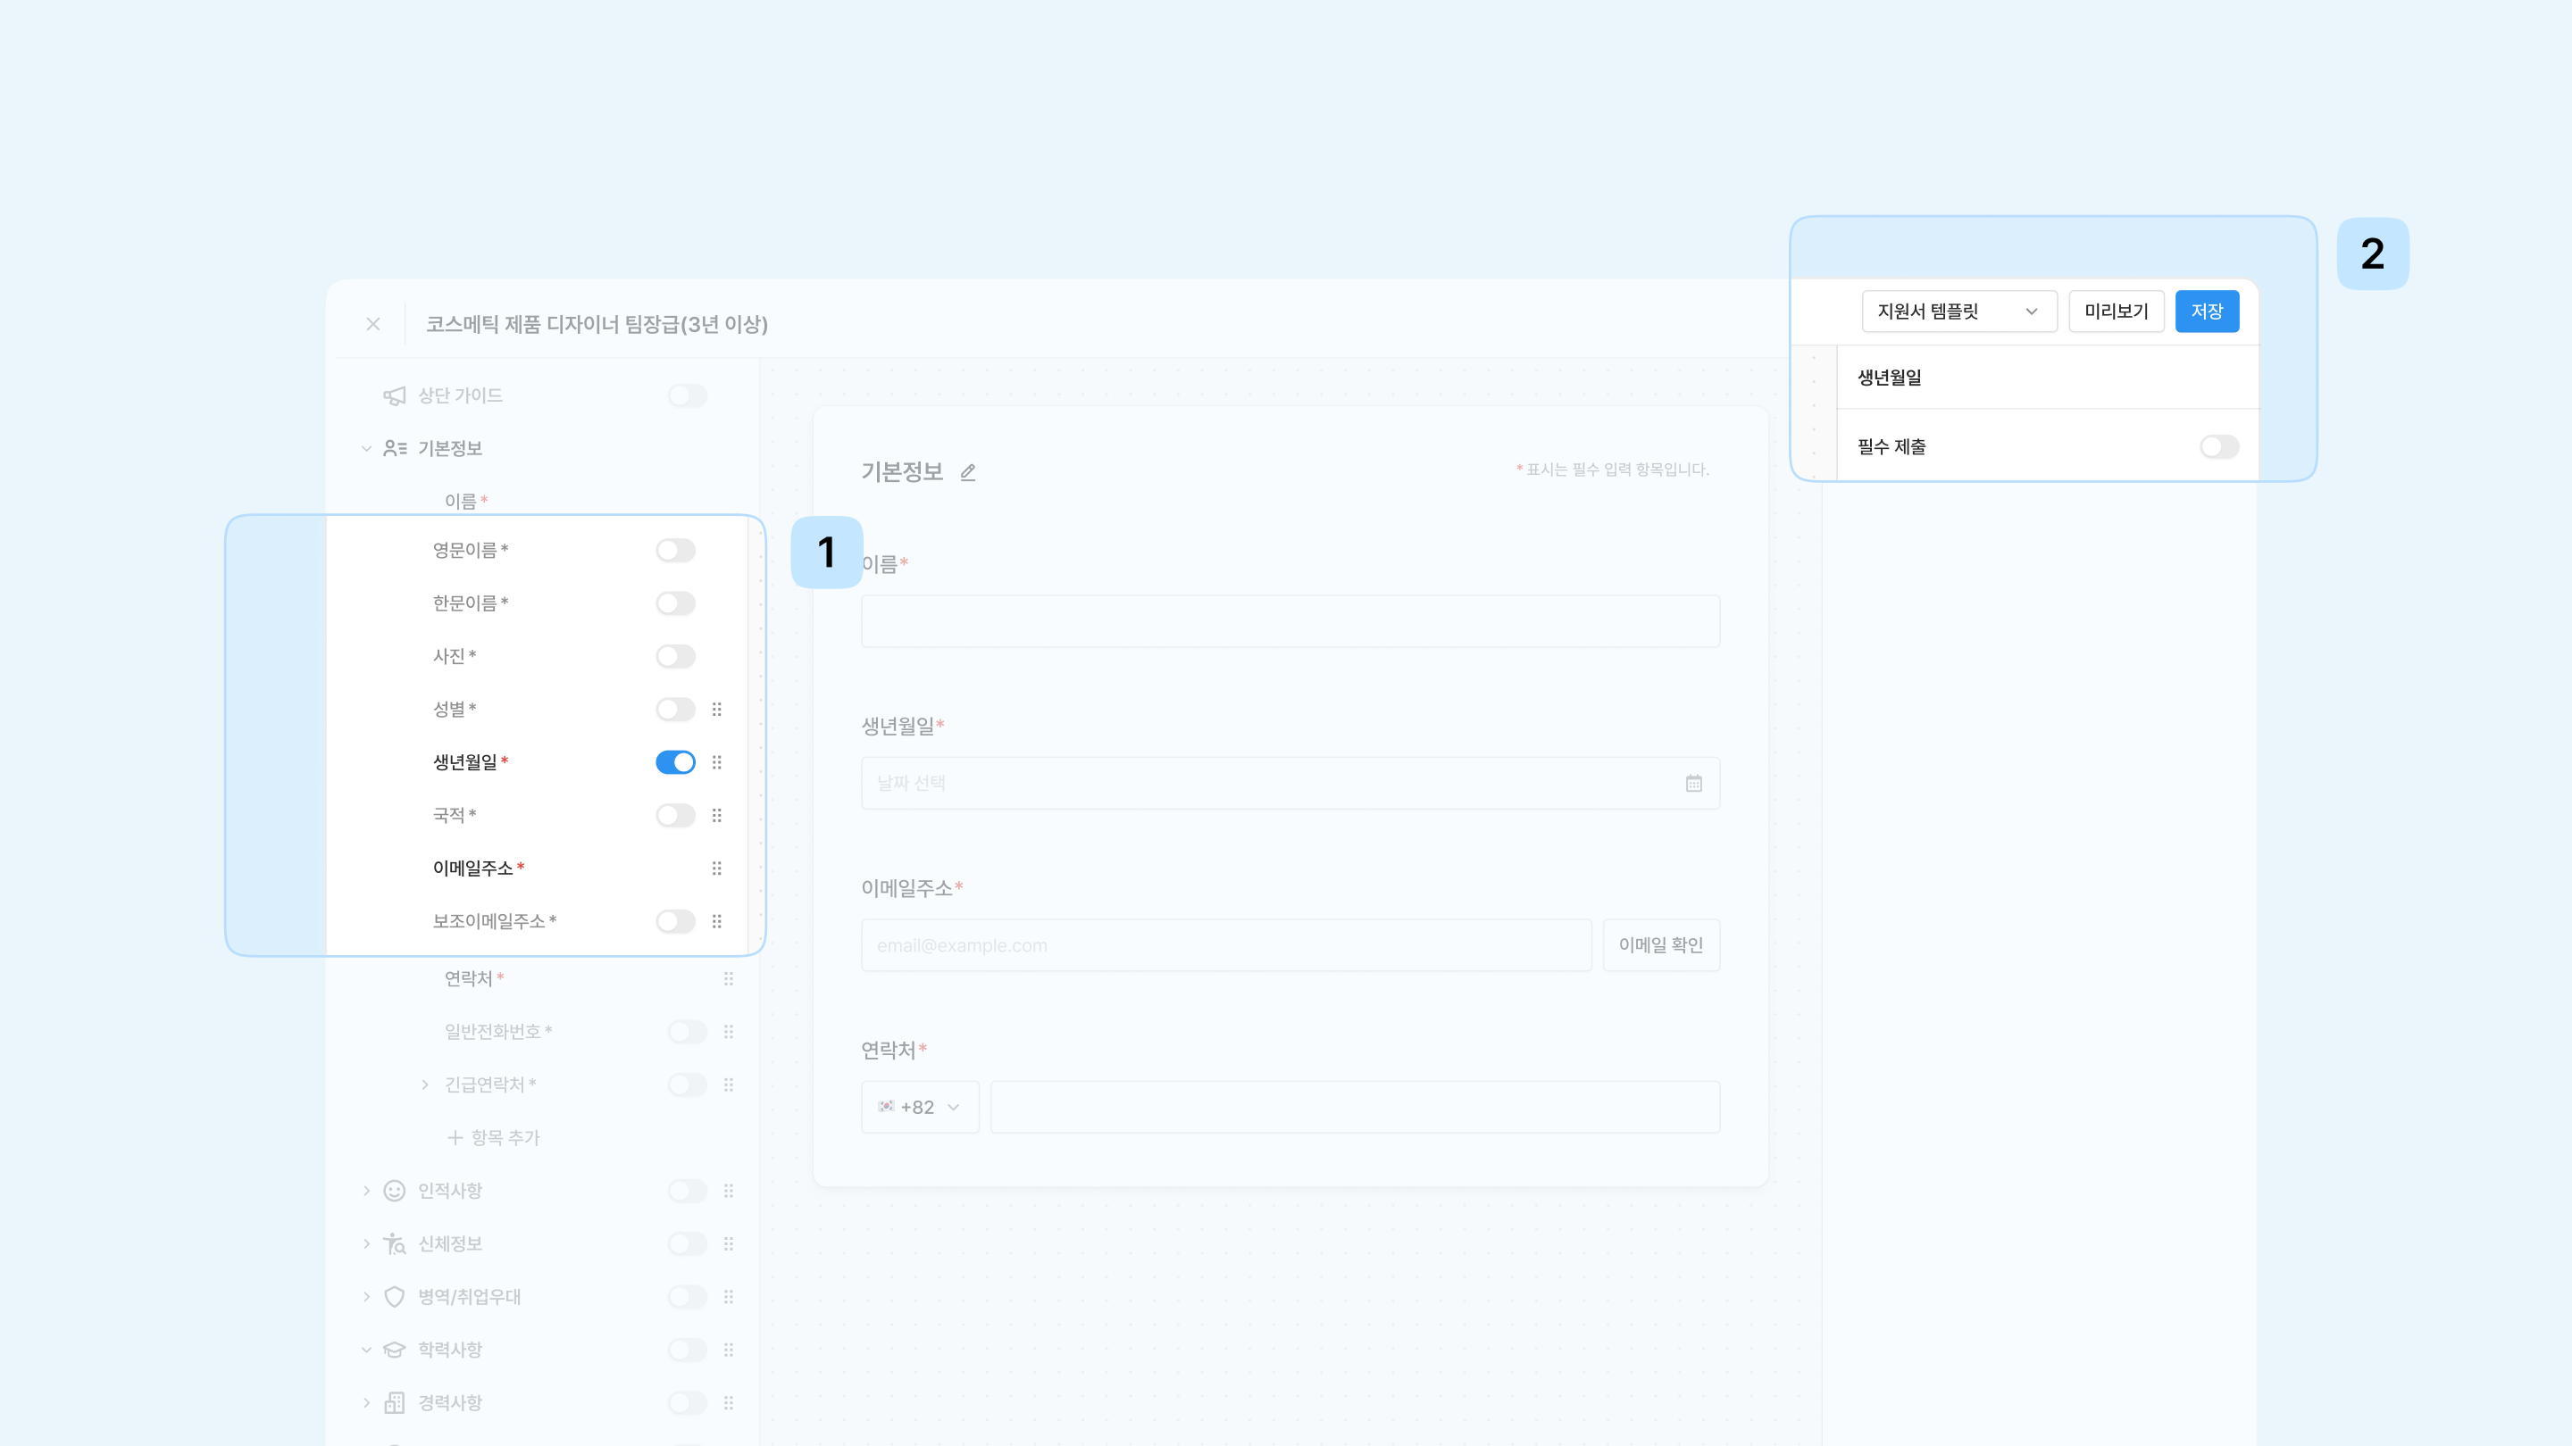Screen dimensions: 2572x1446
Task: Save the form with 저장 button
Action: pyautogui.click(x=2207, y=312)
